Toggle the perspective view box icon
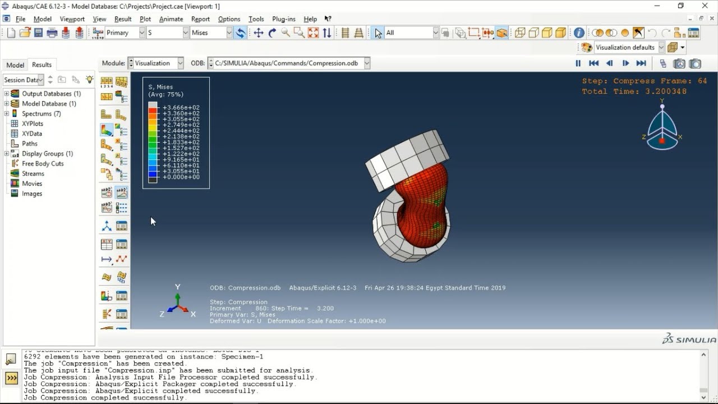 pyautogui.click(x=502, y=33)
